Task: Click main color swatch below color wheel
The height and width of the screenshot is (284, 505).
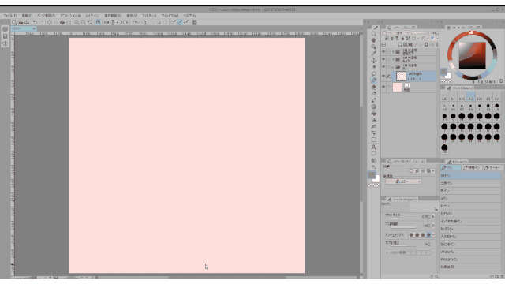Action: 443,72
